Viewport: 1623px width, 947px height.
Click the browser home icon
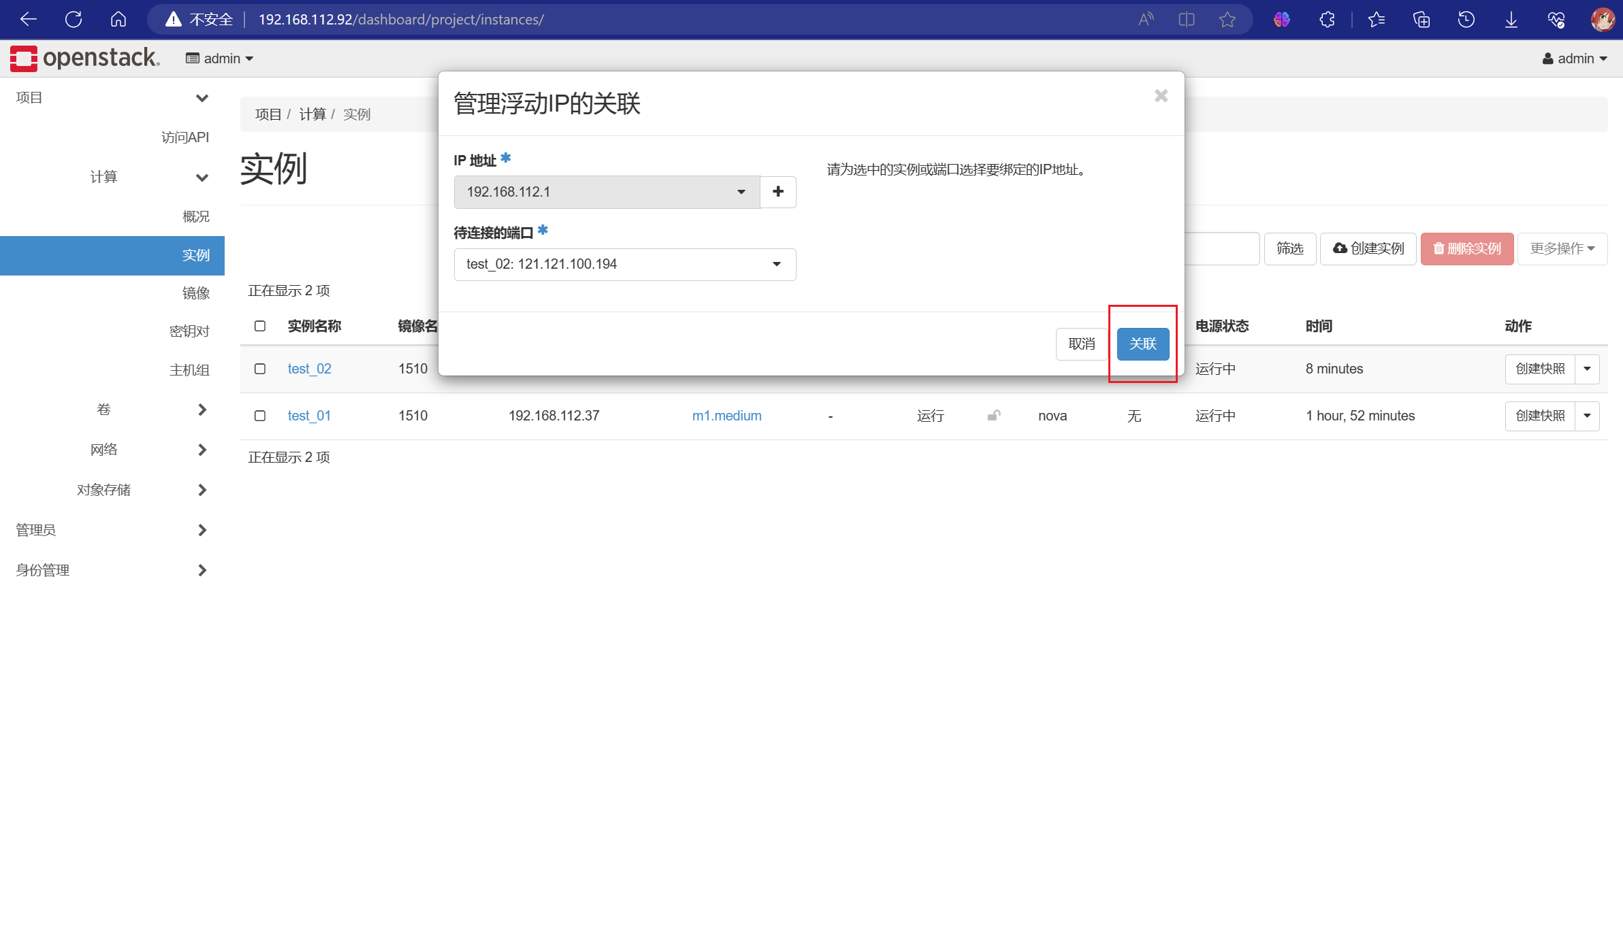point(118,20)
